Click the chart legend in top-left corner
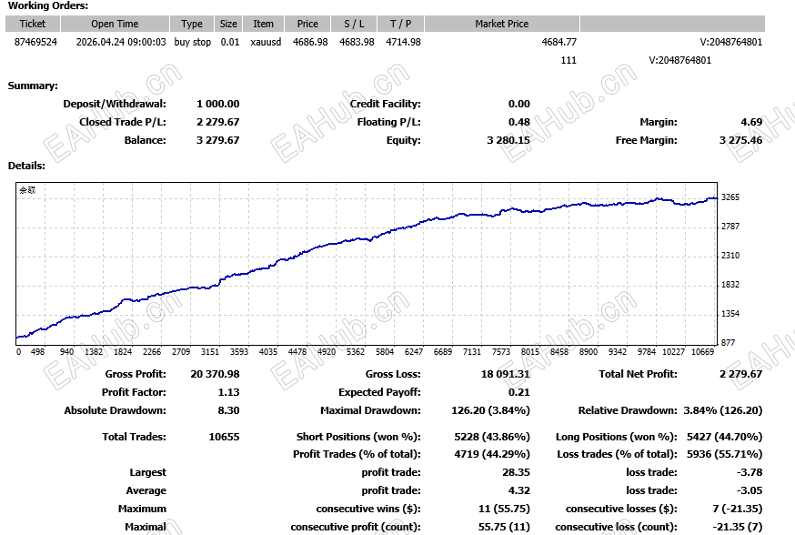 (27, 190)
